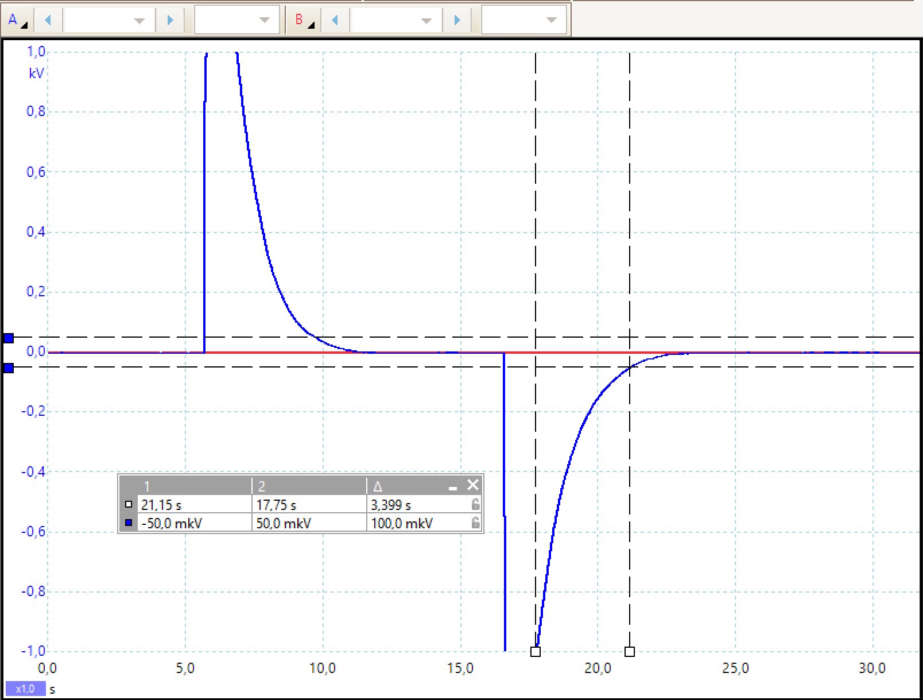Click the 15,0 time axis label
Image resolution: width=923 pixels, height=700 pixels.
point(460,668)
